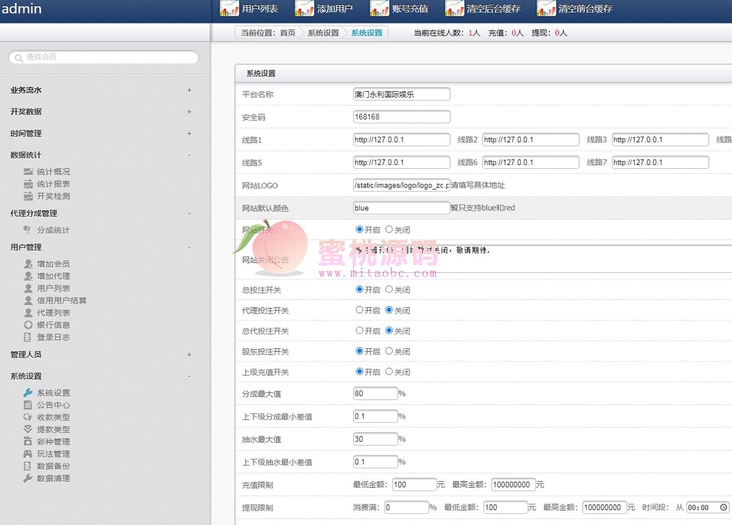Open 登录日志 in sidebar
The height and width of the screenshot is (525, 732).
tap(53, 338)
